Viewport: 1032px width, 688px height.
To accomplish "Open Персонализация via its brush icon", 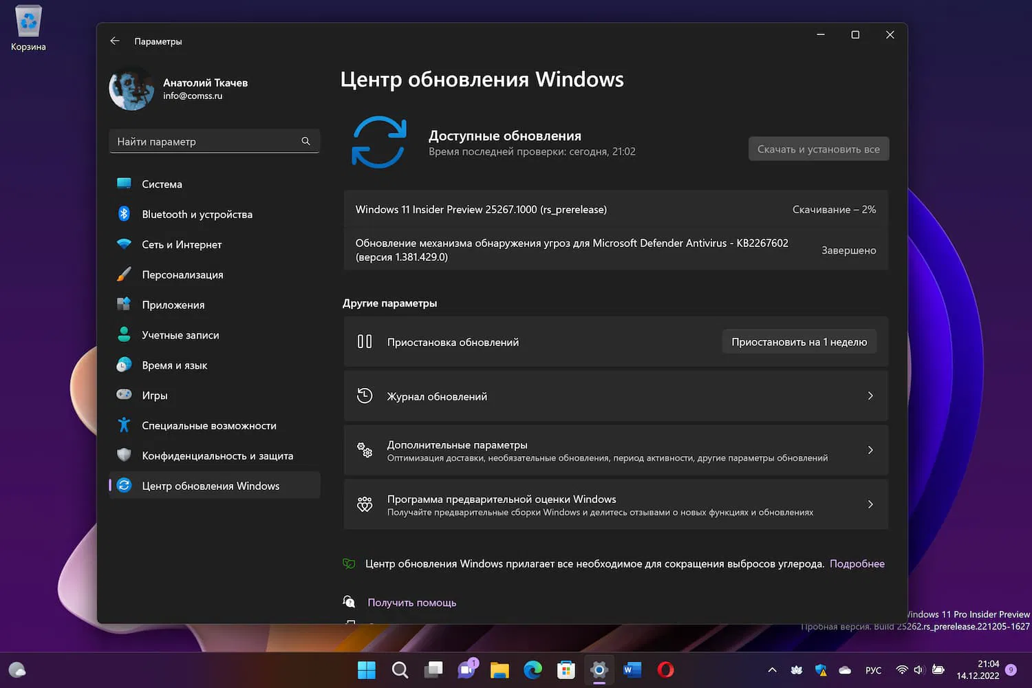I will [x=125, y=275].
